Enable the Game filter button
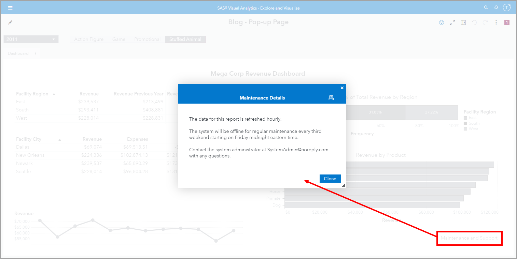 [x=118, y=39]
